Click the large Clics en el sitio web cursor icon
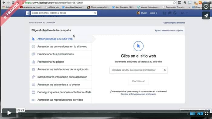212x119 pixels. point(138,46)
